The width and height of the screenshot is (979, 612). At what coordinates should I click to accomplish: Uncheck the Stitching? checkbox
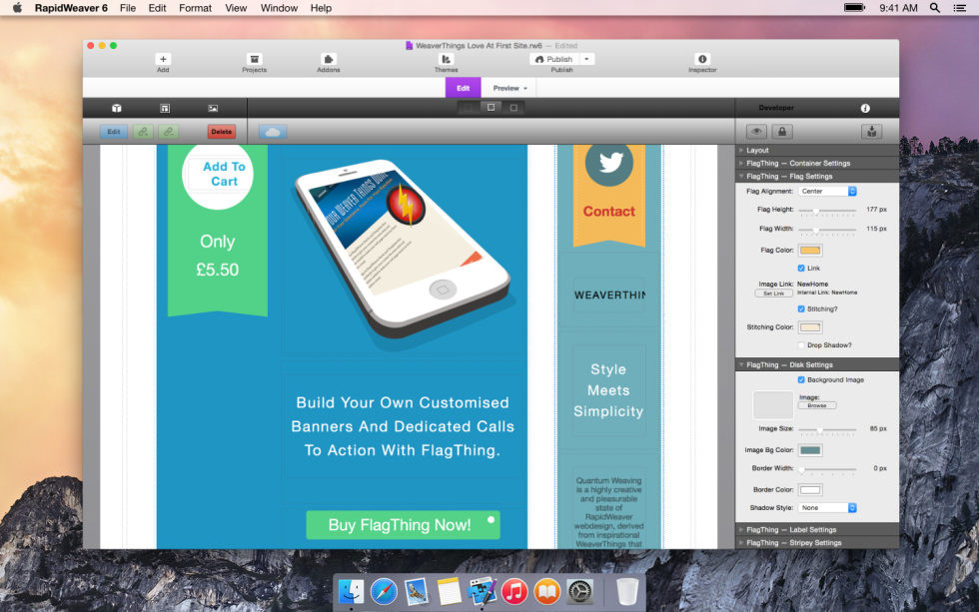801,308
